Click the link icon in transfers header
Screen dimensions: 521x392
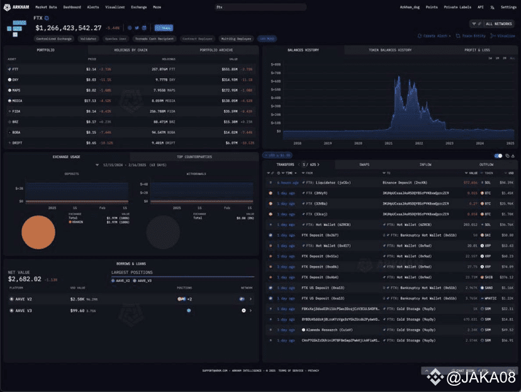(272, 173)
